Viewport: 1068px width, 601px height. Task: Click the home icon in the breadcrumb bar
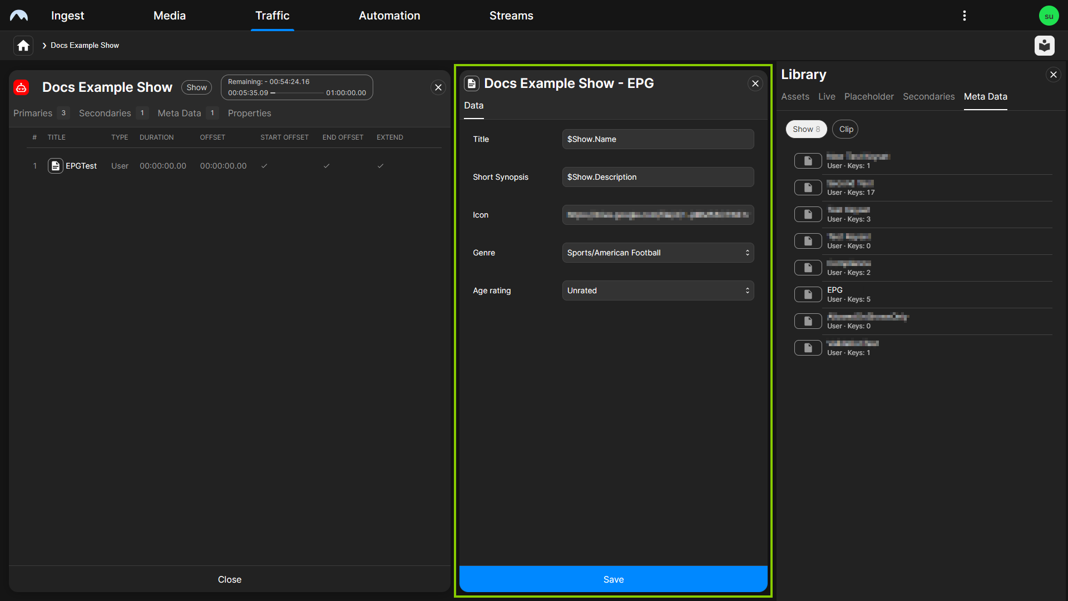[x=22, y=45]
